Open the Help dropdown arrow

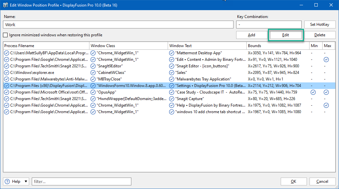pyautogui.click(x=26, y=181)
